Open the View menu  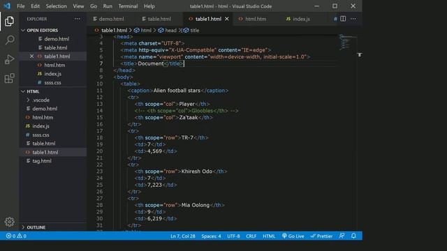click(x=78, y=6)
